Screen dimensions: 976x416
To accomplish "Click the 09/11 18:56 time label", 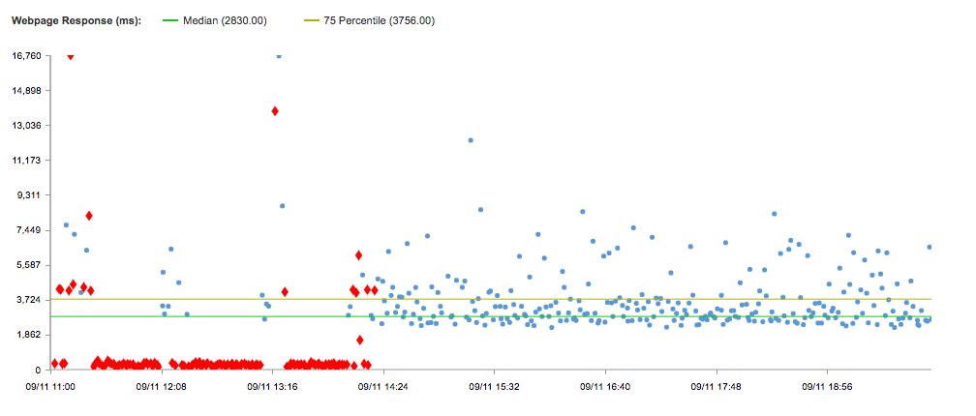I will pyautogui.click(x=827, y=386).
